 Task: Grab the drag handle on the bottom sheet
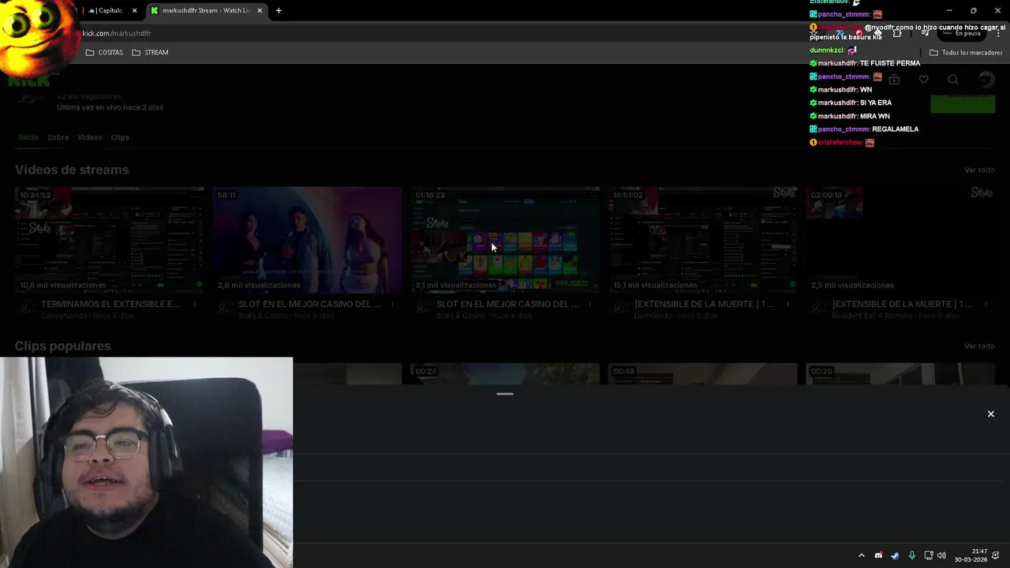pyautogui.click(x=505, y=394)
